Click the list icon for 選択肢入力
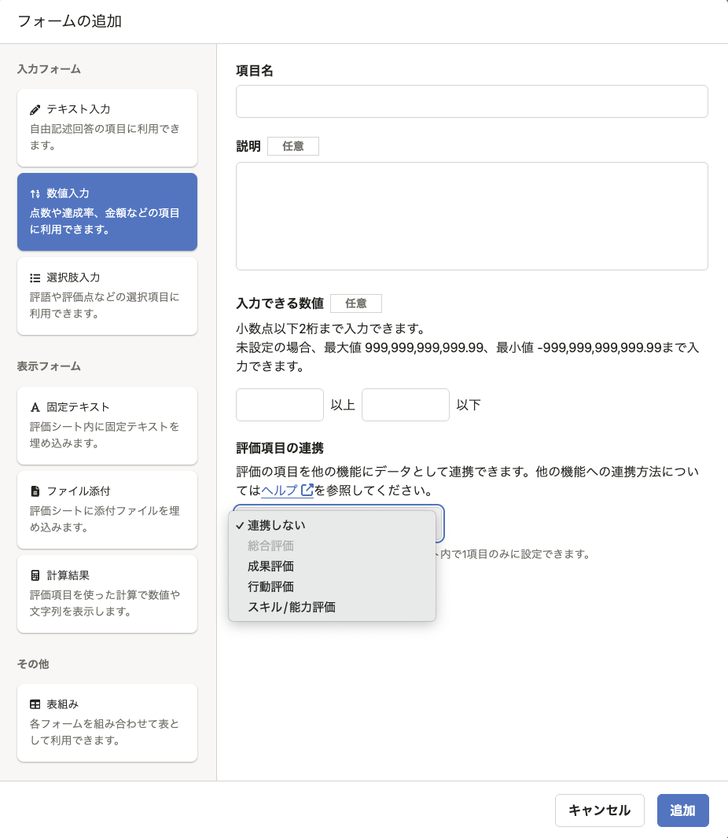The image size is (728, 838). [x=35, y=277]
